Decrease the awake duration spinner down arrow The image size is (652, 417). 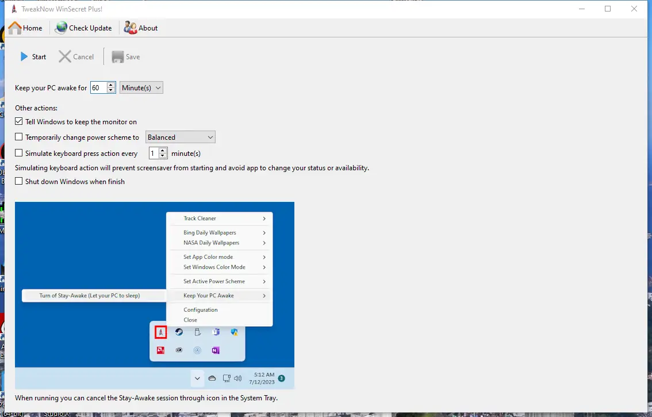pos(110,90)
